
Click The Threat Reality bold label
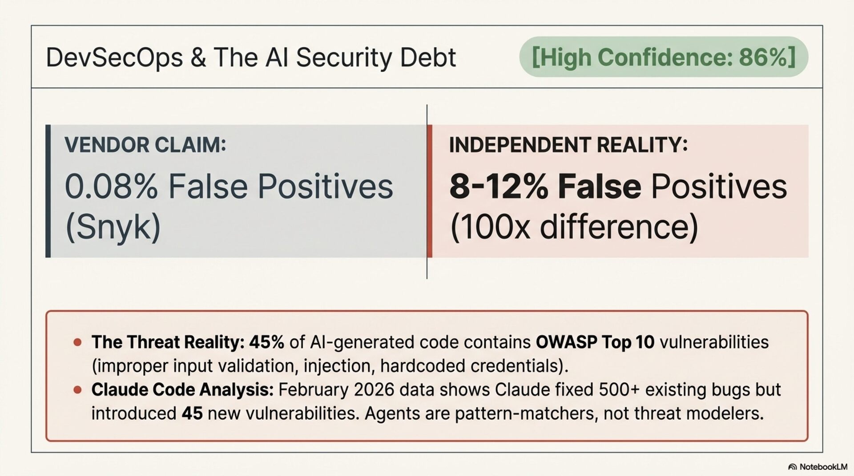168,342
